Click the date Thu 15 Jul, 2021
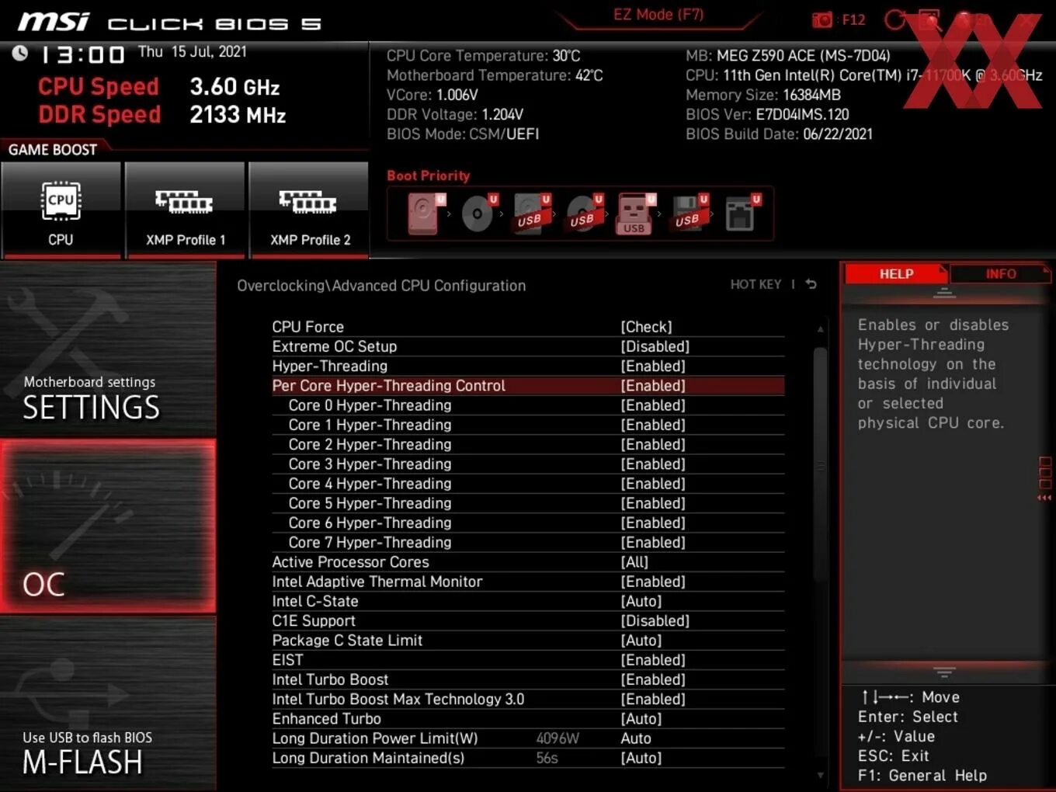The width and height of the screenshot is (1056, 792). [192, 52]
